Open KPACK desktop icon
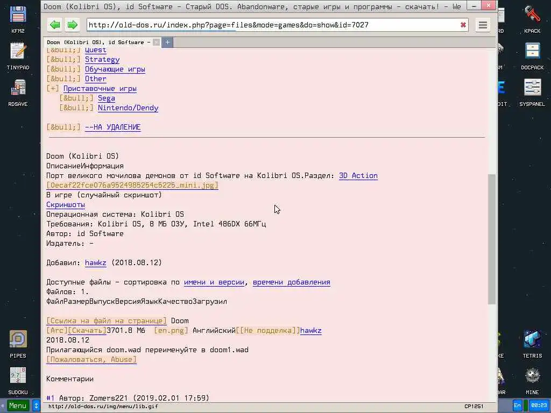 [x=532, y=20]
